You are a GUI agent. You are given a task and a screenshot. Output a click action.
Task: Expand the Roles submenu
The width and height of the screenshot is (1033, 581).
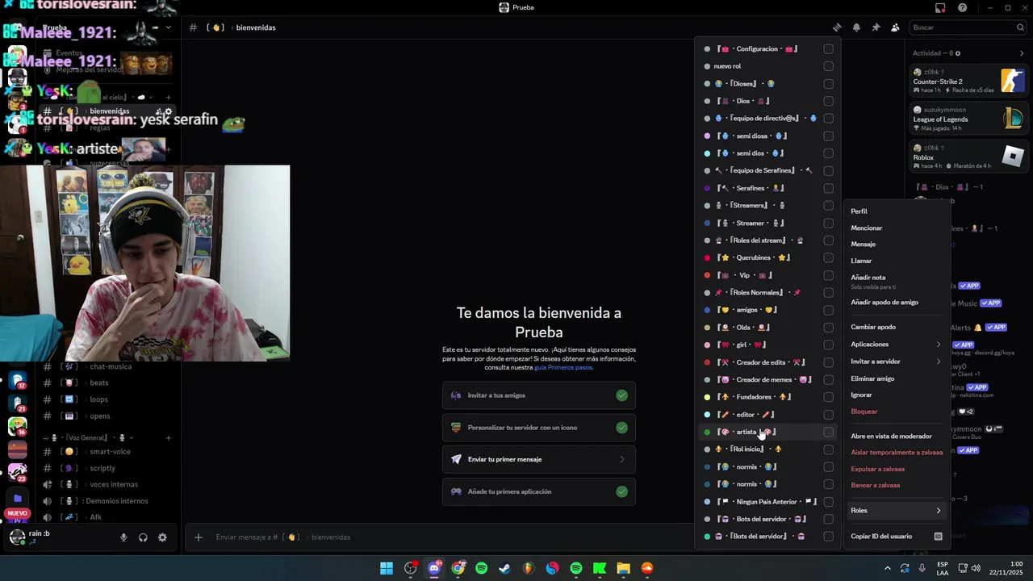[896, 511]
